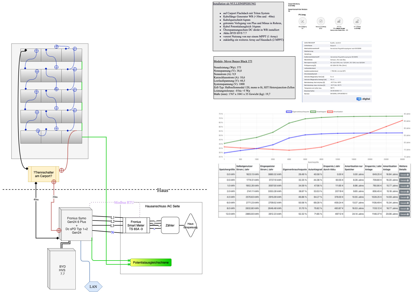Click the Modbus RTU label

(x=124, y=202)
